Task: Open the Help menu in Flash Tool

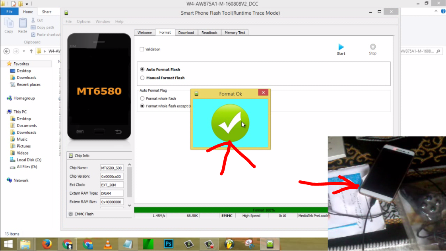Action: pos(119,21)
